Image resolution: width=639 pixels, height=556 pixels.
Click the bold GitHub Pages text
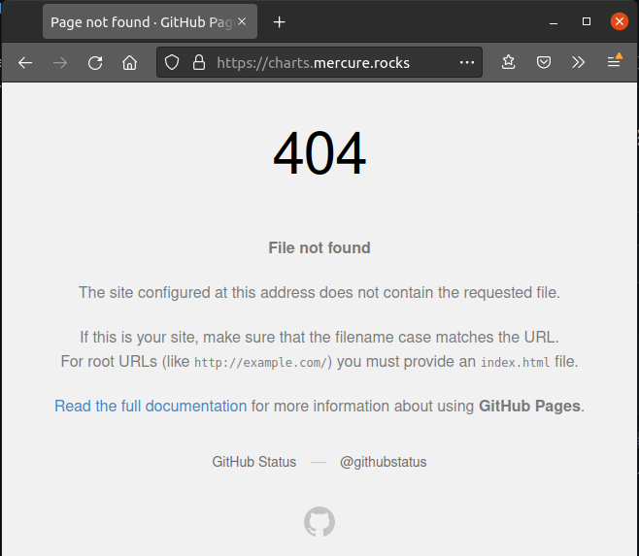pos(529,407)
